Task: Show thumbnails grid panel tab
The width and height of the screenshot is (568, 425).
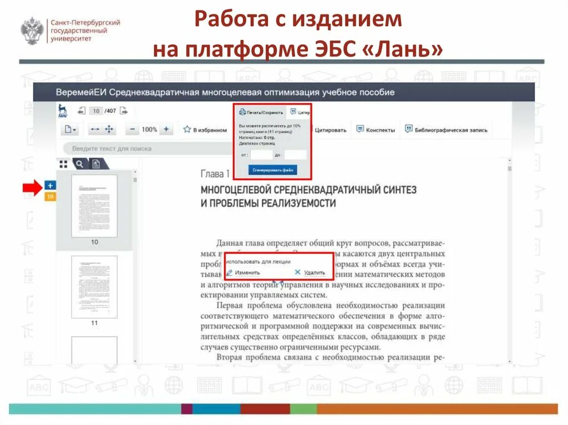Action: click(x=63, y=164)
